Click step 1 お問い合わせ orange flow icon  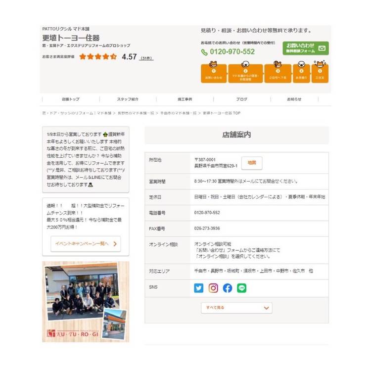[x=214, y=72]
